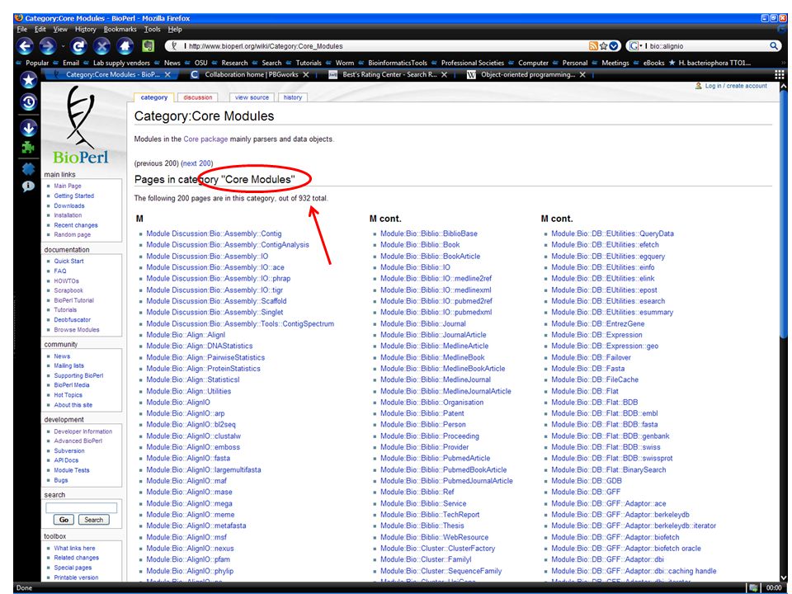Viewport: 792px width, 594px height.
Task: Open the History menu
Action: pyautogui.click(x=85, y=30)
